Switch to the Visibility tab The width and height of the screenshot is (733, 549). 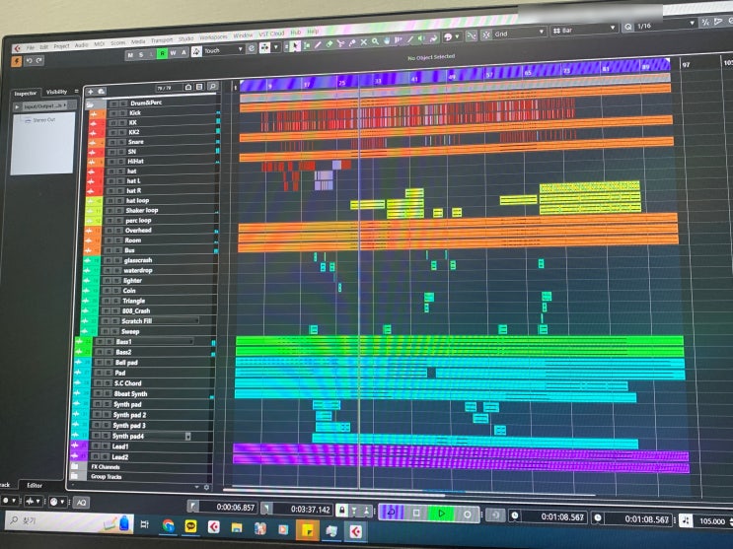click(x=56, y=92)
